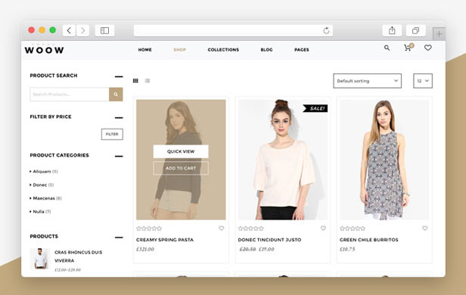The height and width of the screenshot is (295, 466).
Task: Wishlist the Green Chile Burritos product
Action: coord(425,228)
